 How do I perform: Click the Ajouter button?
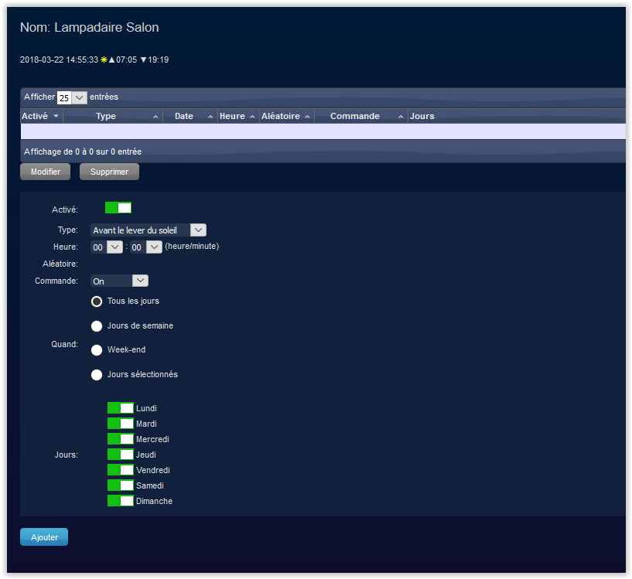(44, 537)
